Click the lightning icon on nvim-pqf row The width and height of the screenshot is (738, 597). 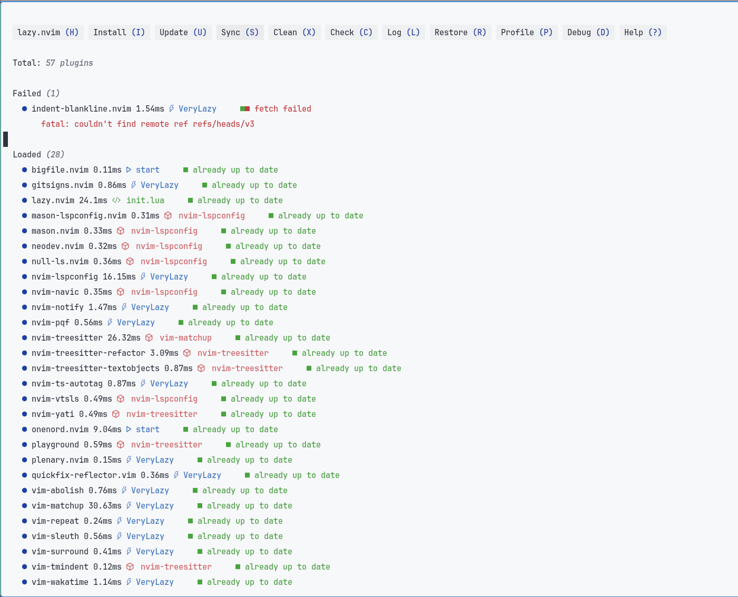[x=110, y=322]
